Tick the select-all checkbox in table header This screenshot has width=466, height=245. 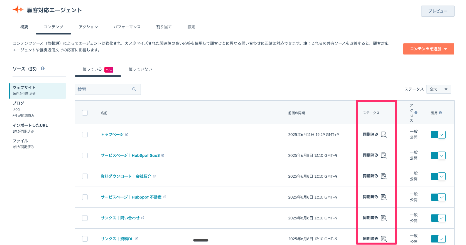[x=85, y=113]
